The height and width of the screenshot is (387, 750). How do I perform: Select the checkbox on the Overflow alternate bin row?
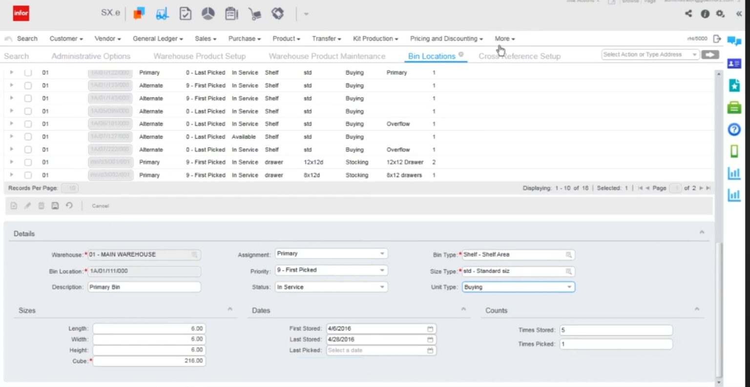pyautogui.click(x=28, y=123)
